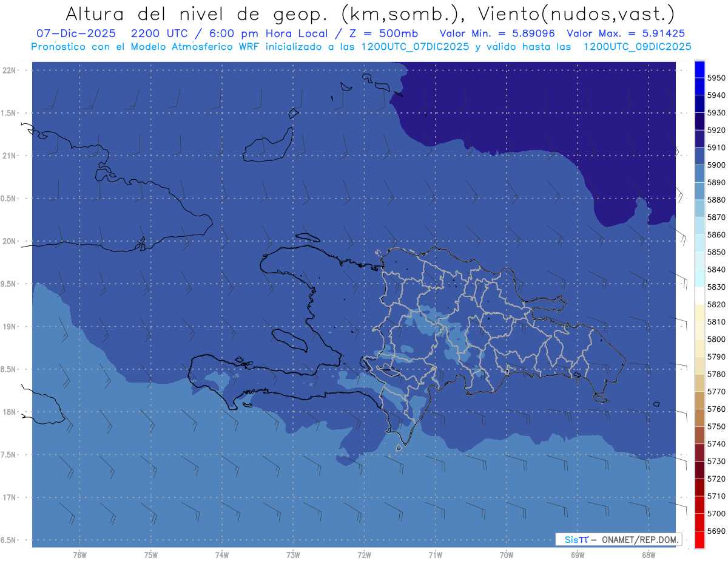Click the '5800' color scale label

[x=716, y=340]
